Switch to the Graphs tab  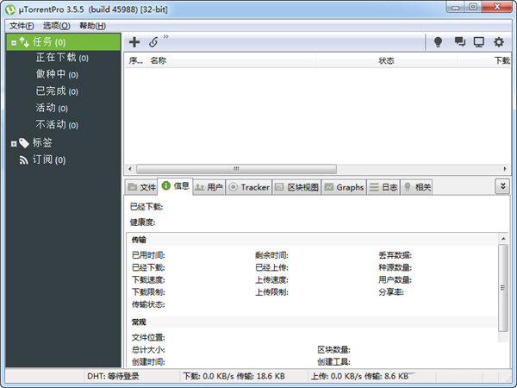click(344, 187)
